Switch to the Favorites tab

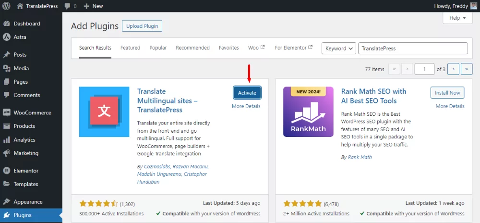(x=229, y=48)
